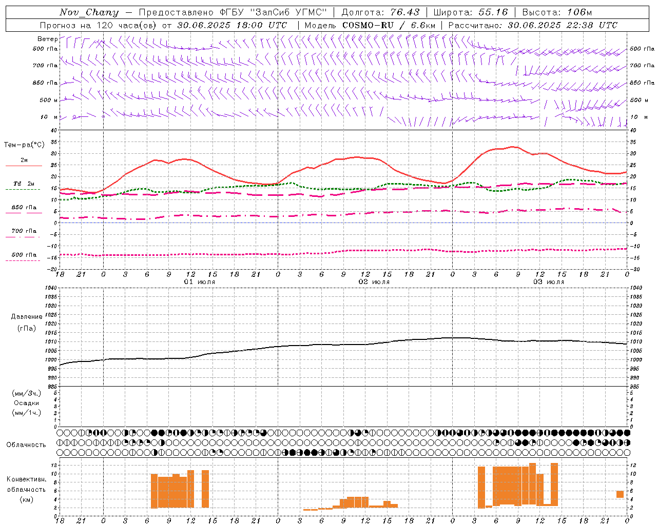
Task: Click the Td 2м dew point legend entry
Action: point(24,184)
